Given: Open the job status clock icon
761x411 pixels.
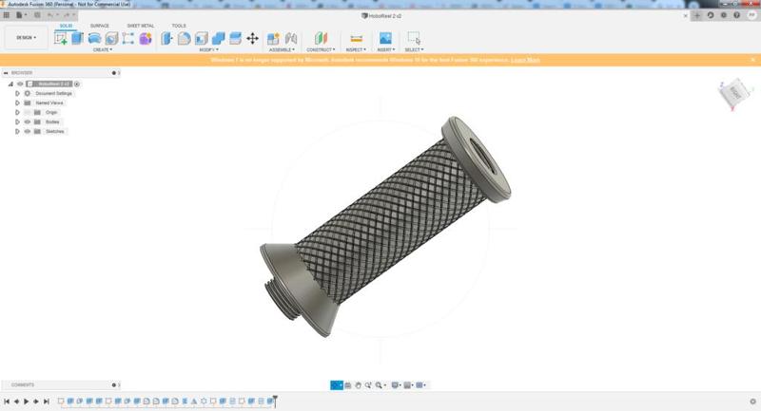Looking at the screenshot, I should (711, 15).
